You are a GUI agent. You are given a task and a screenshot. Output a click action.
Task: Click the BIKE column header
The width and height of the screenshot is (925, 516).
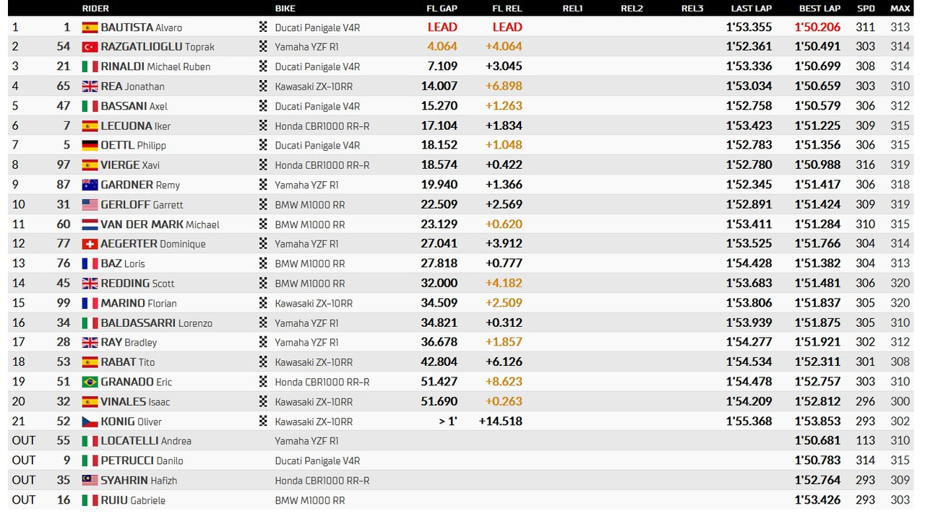point(285,9)
